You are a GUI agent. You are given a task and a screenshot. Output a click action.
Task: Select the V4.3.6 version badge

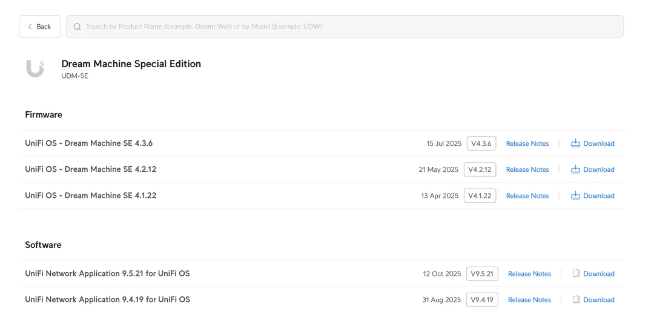coord(481,143)
